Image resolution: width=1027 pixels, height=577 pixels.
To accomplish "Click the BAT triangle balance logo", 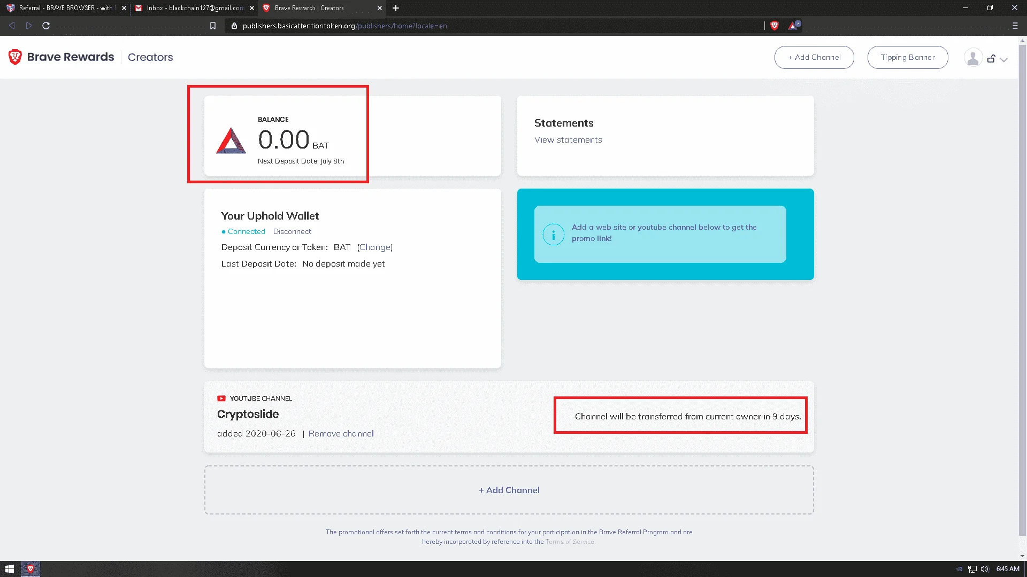I will (x=231, y=141).
